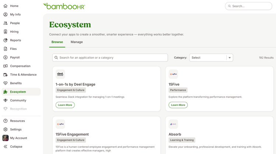Click Learn More on the 15Five card
Image resolution: width=276 pixels, height=154 pixels.
(178, 105)
